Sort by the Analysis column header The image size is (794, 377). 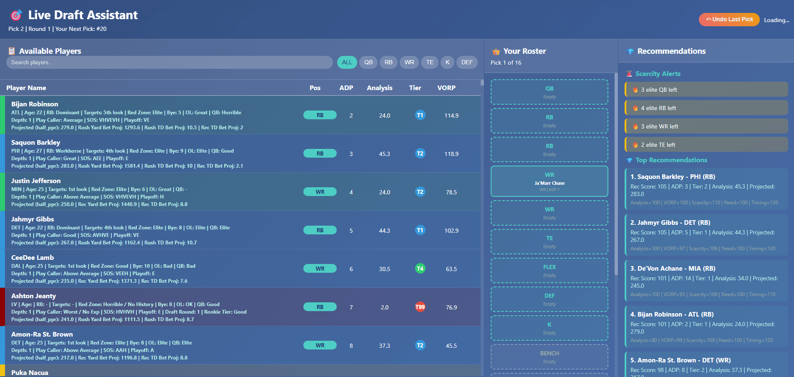380,88
